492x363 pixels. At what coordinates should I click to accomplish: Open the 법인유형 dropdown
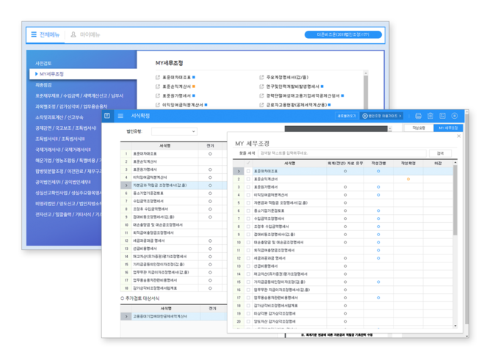coord(174,131)
